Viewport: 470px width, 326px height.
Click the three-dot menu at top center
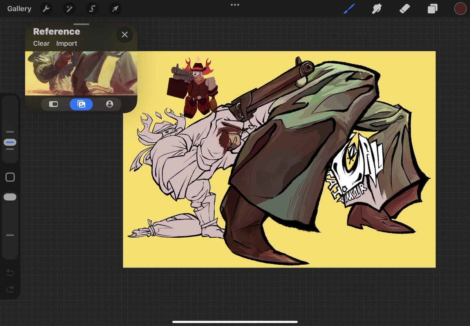pyautogui.click(x=235, y=5)
